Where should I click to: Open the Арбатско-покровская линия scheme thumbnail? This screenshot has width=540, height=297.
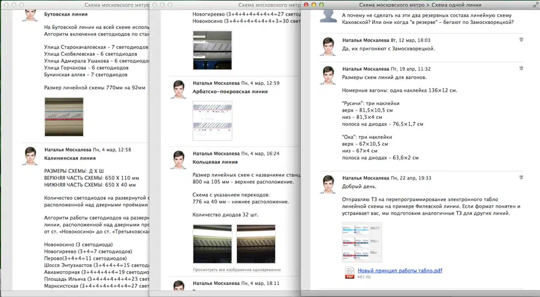(212, 121)
